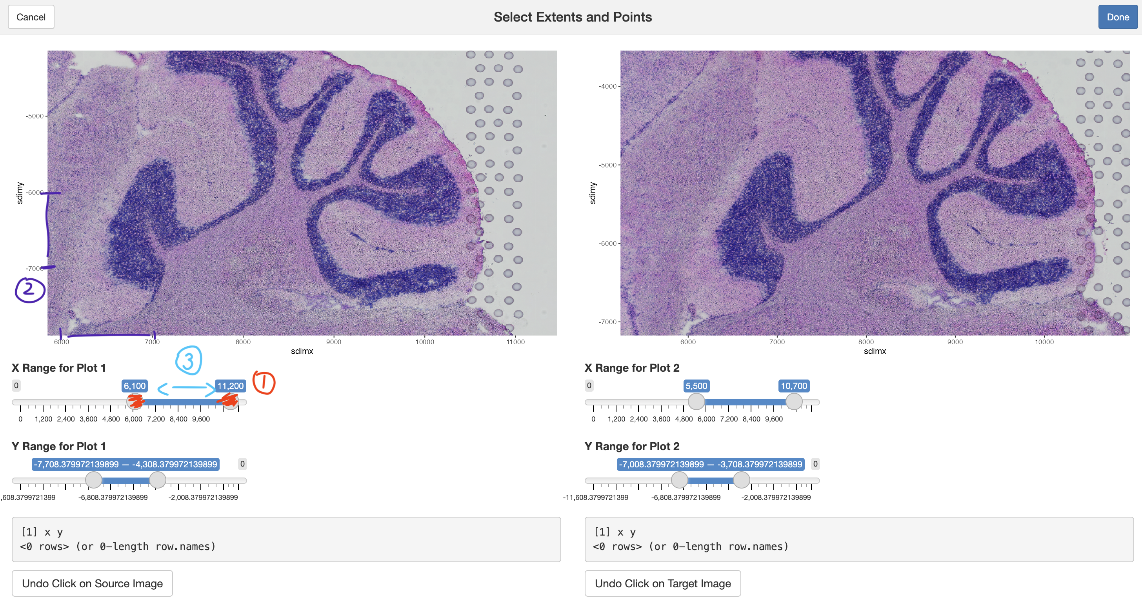Click the source points output box under Plot 1
This screenshot has width=1142, height=603.
click(x=286, y=539)
